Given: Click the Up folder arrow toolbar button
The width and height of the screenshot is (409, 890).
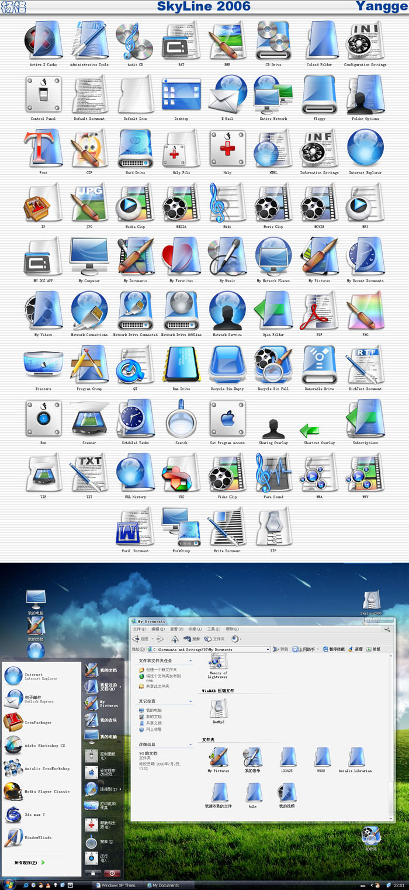Looking at the screenshot, I should 175,639.
